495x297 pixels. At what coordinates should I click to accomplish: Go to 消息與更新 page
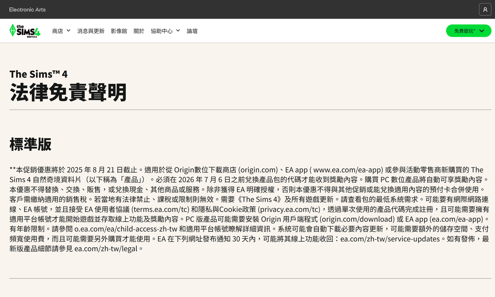(91, 31)
